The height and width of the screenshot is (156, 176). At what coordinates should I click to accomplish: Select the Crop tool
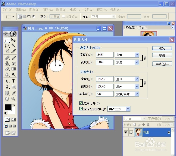(x=7, y=51)
